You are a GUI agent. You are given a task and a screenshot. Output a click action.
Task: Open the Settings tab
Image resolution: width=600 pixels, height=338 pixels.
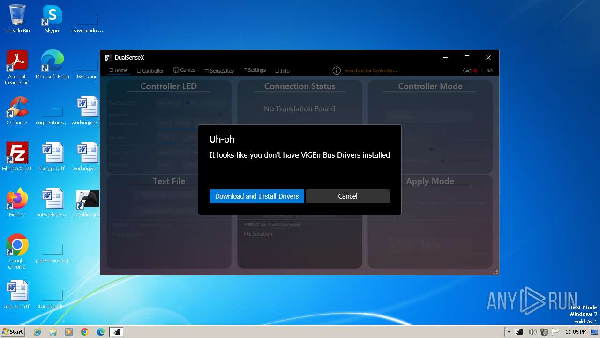(x=255, y=70)
